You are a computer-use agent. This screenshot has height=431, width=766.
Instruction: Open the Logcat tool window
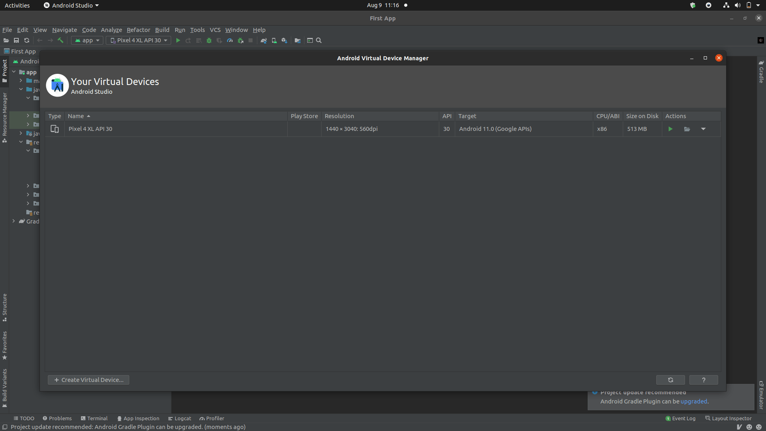tap(180, 418)
